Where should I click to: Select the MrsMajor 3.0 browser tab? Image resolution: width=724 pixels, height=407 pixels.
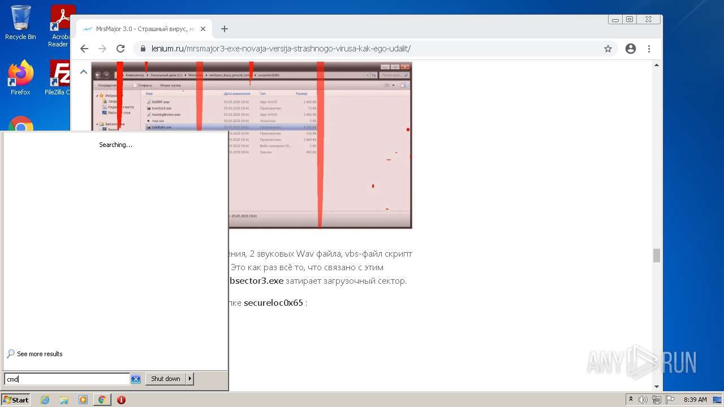pyautogui.click(x=144, y=29)
